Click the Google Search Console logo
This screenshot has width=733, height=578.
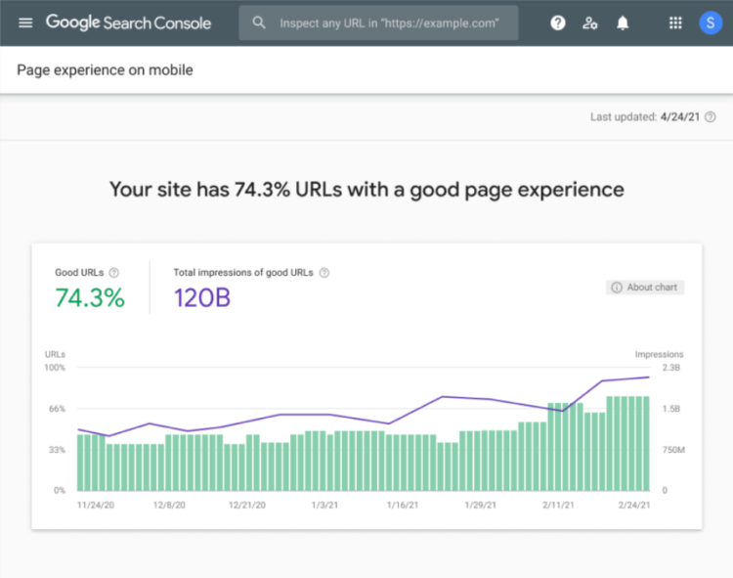(x=128, y=22)
